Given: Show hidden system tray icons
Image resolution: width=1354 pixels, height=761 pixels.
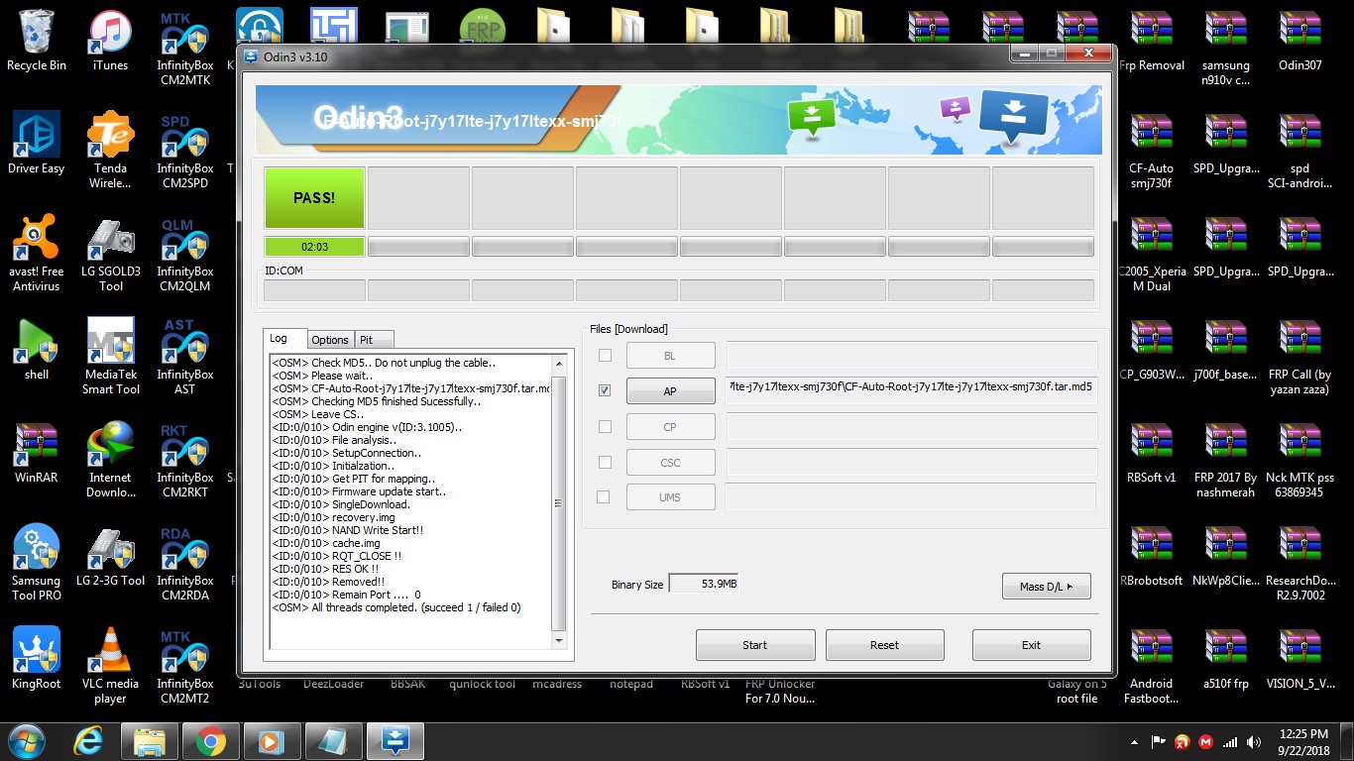Looking at the screenshot, I should click(1135, 741).
